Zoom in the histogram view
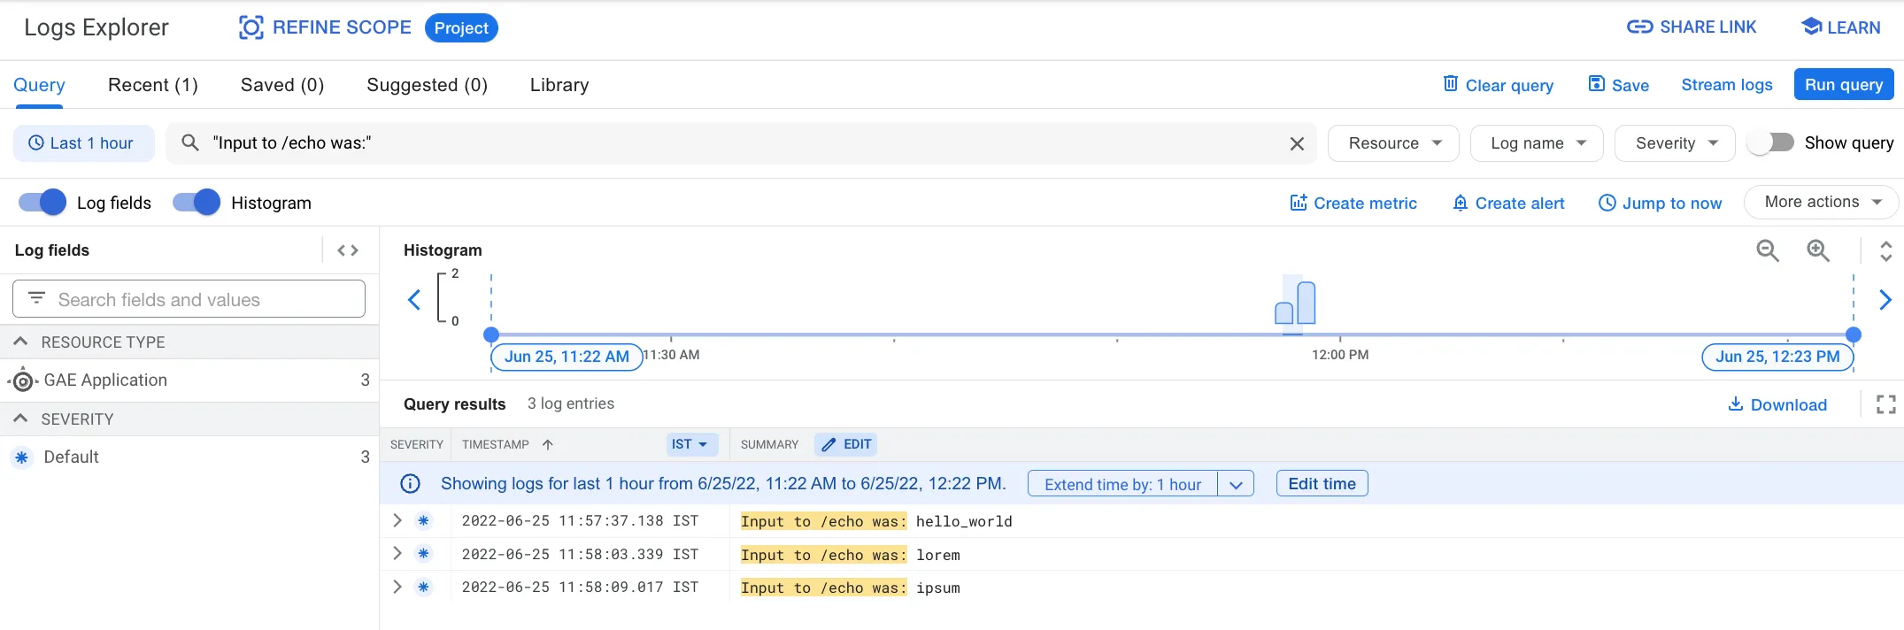The image size is (1904, 630). [1818, 251]
